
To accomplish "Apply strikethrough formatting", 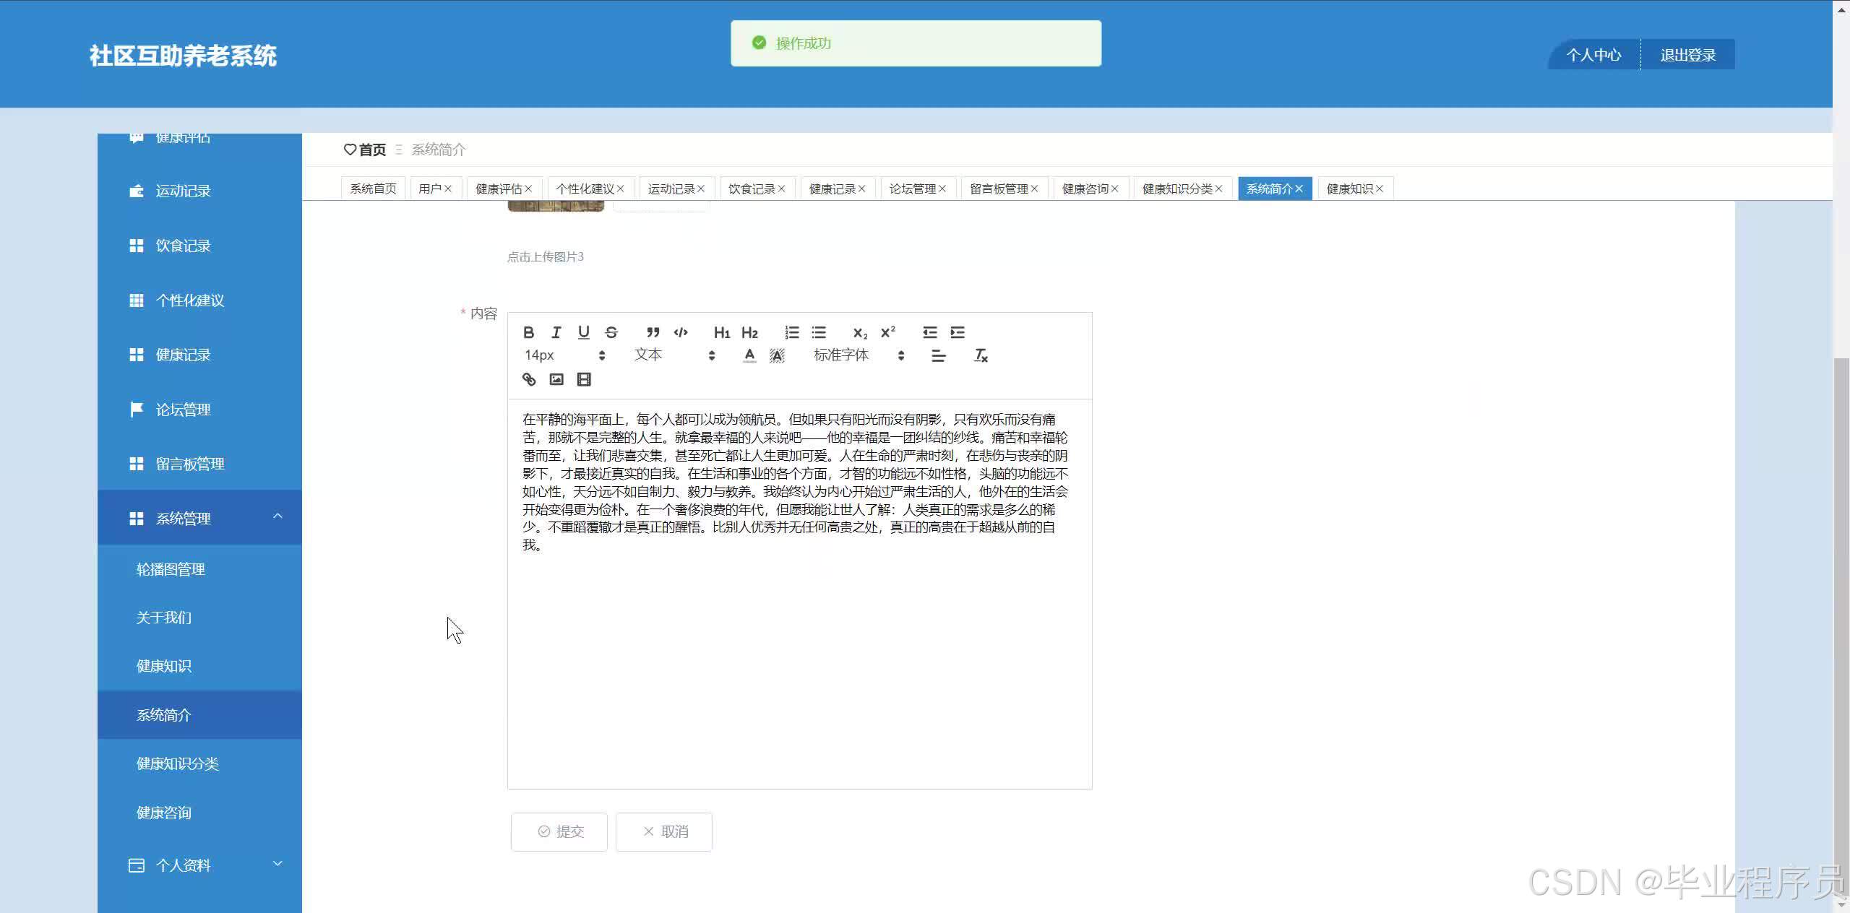I will [611, 332].
